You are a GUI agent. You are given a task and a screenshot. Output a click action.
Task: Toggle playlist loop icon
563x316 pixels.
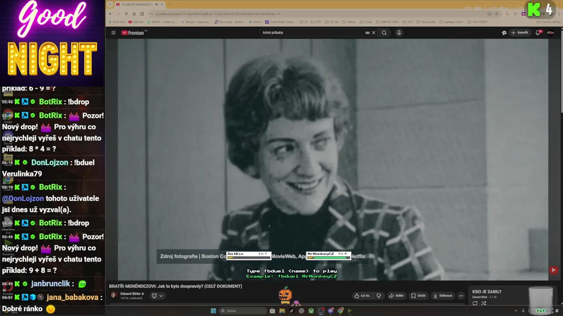[475, 303]
